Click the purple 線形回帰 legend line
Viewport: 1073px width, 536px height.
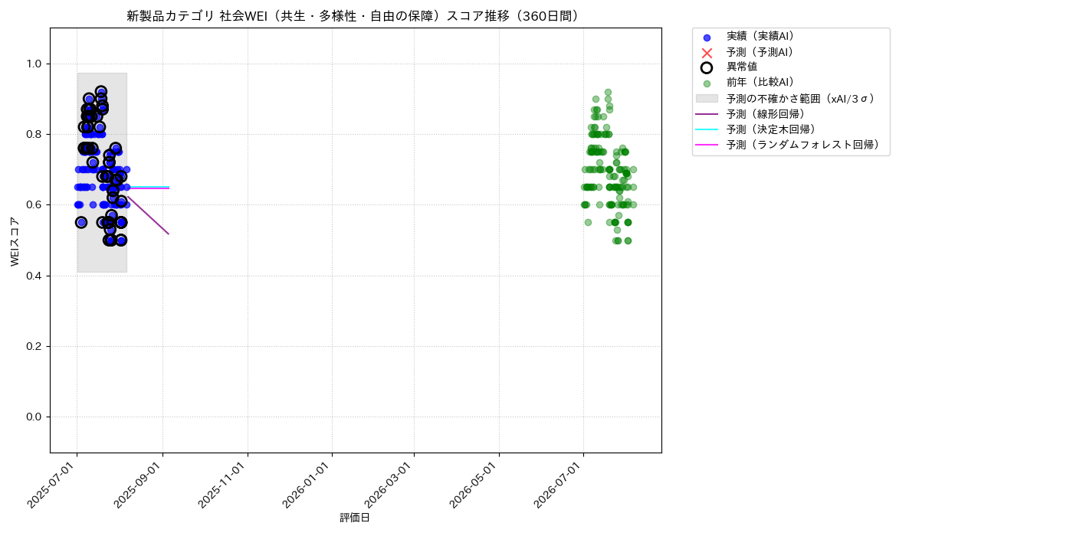(x=707, y=114)
